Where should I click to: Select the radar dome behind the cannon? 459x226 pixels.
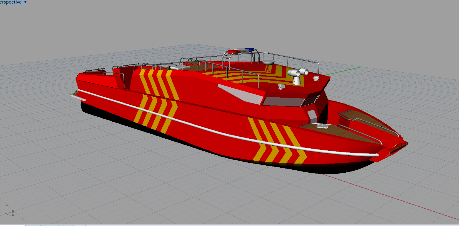point(268,62)
